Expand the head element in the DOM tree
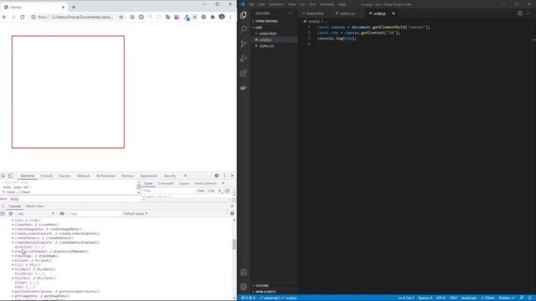Screen dimensions: 536x301 (x=3, y=192)
